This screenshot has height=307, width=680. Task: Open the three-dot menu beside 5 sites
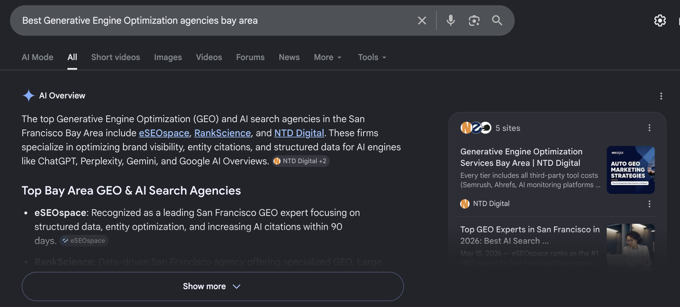[x=649, y=128]
